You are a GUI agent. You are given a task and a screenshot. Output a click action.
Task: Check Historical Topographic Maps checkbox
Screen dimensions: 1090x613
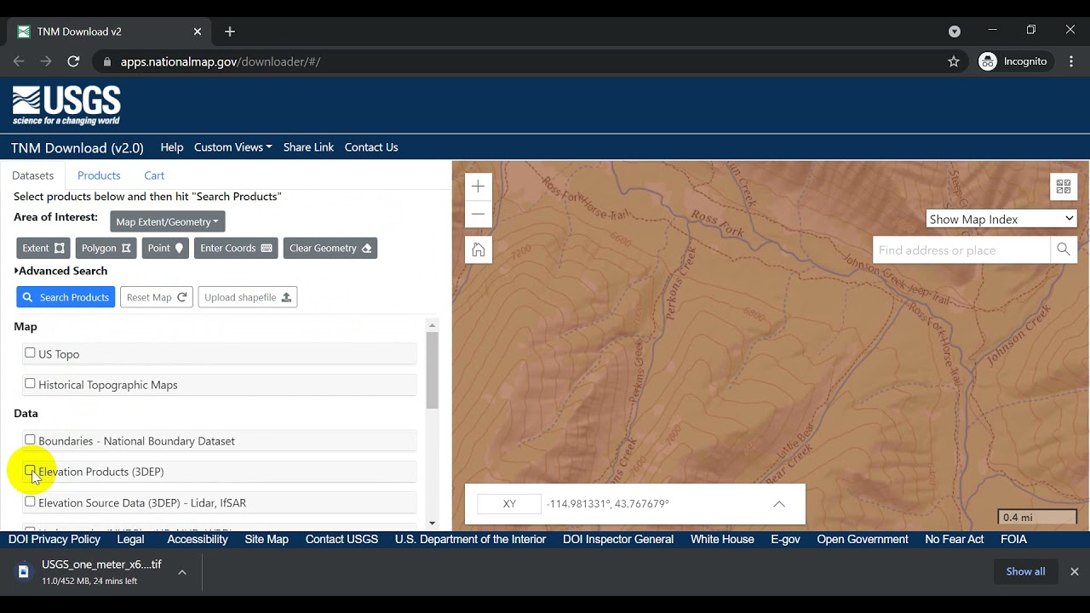[x=30, y=383]
